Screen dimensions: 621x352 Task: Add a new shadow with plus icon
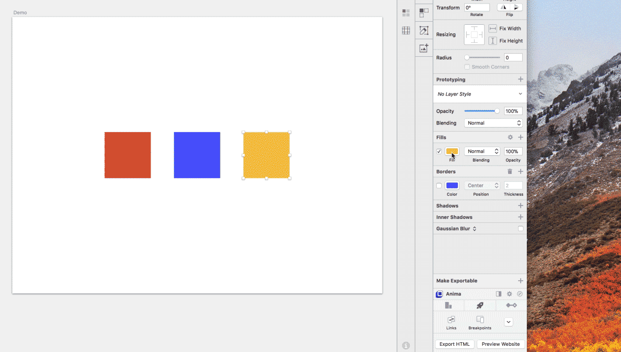521,205
